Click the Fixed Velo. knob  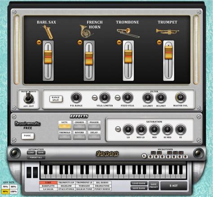tap(128, 97)
